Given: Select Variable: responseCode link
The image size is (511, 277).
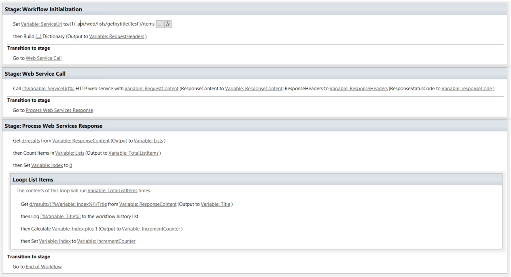Looking at the screenshot, I should [x=467, y=89].
